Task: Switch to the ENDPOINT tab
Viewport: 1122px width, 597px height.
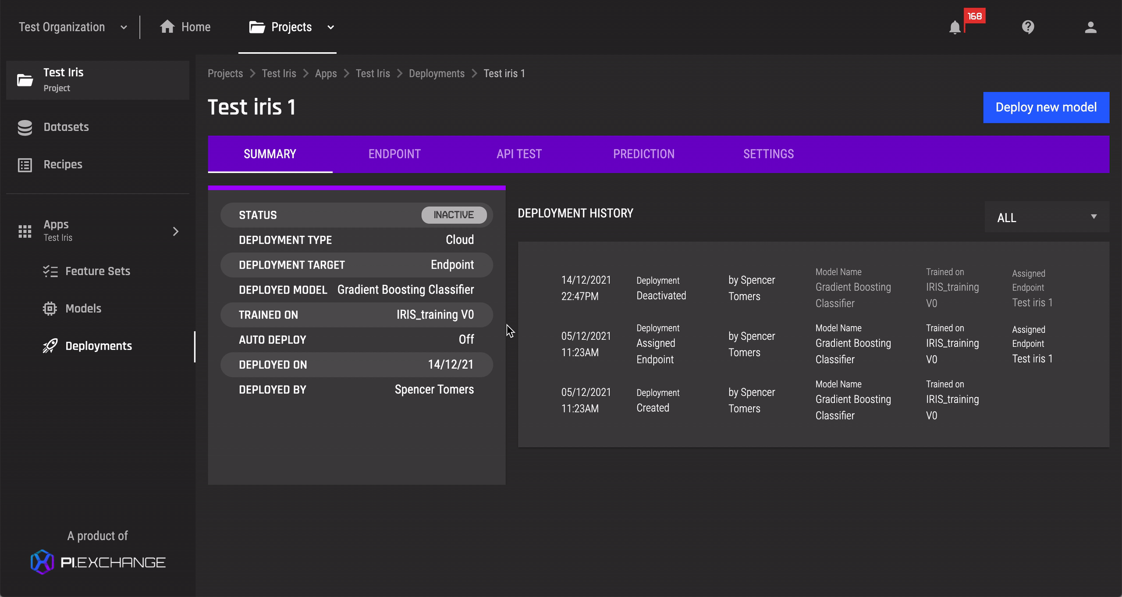Action: pos(395,154)
